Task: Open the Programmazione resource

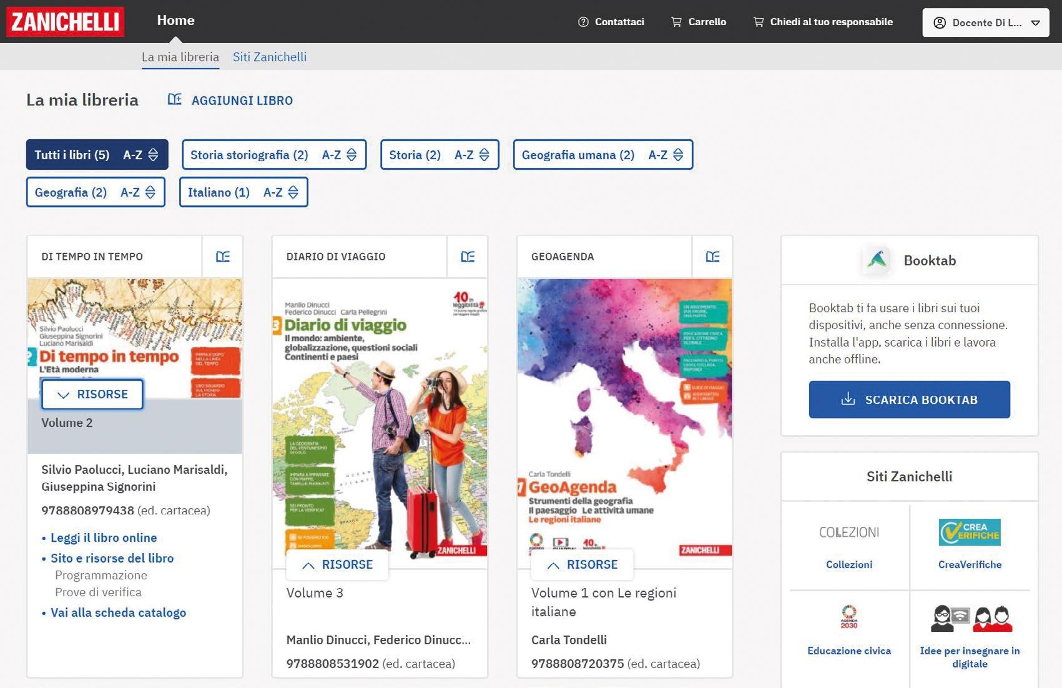Action: point(101,575)
